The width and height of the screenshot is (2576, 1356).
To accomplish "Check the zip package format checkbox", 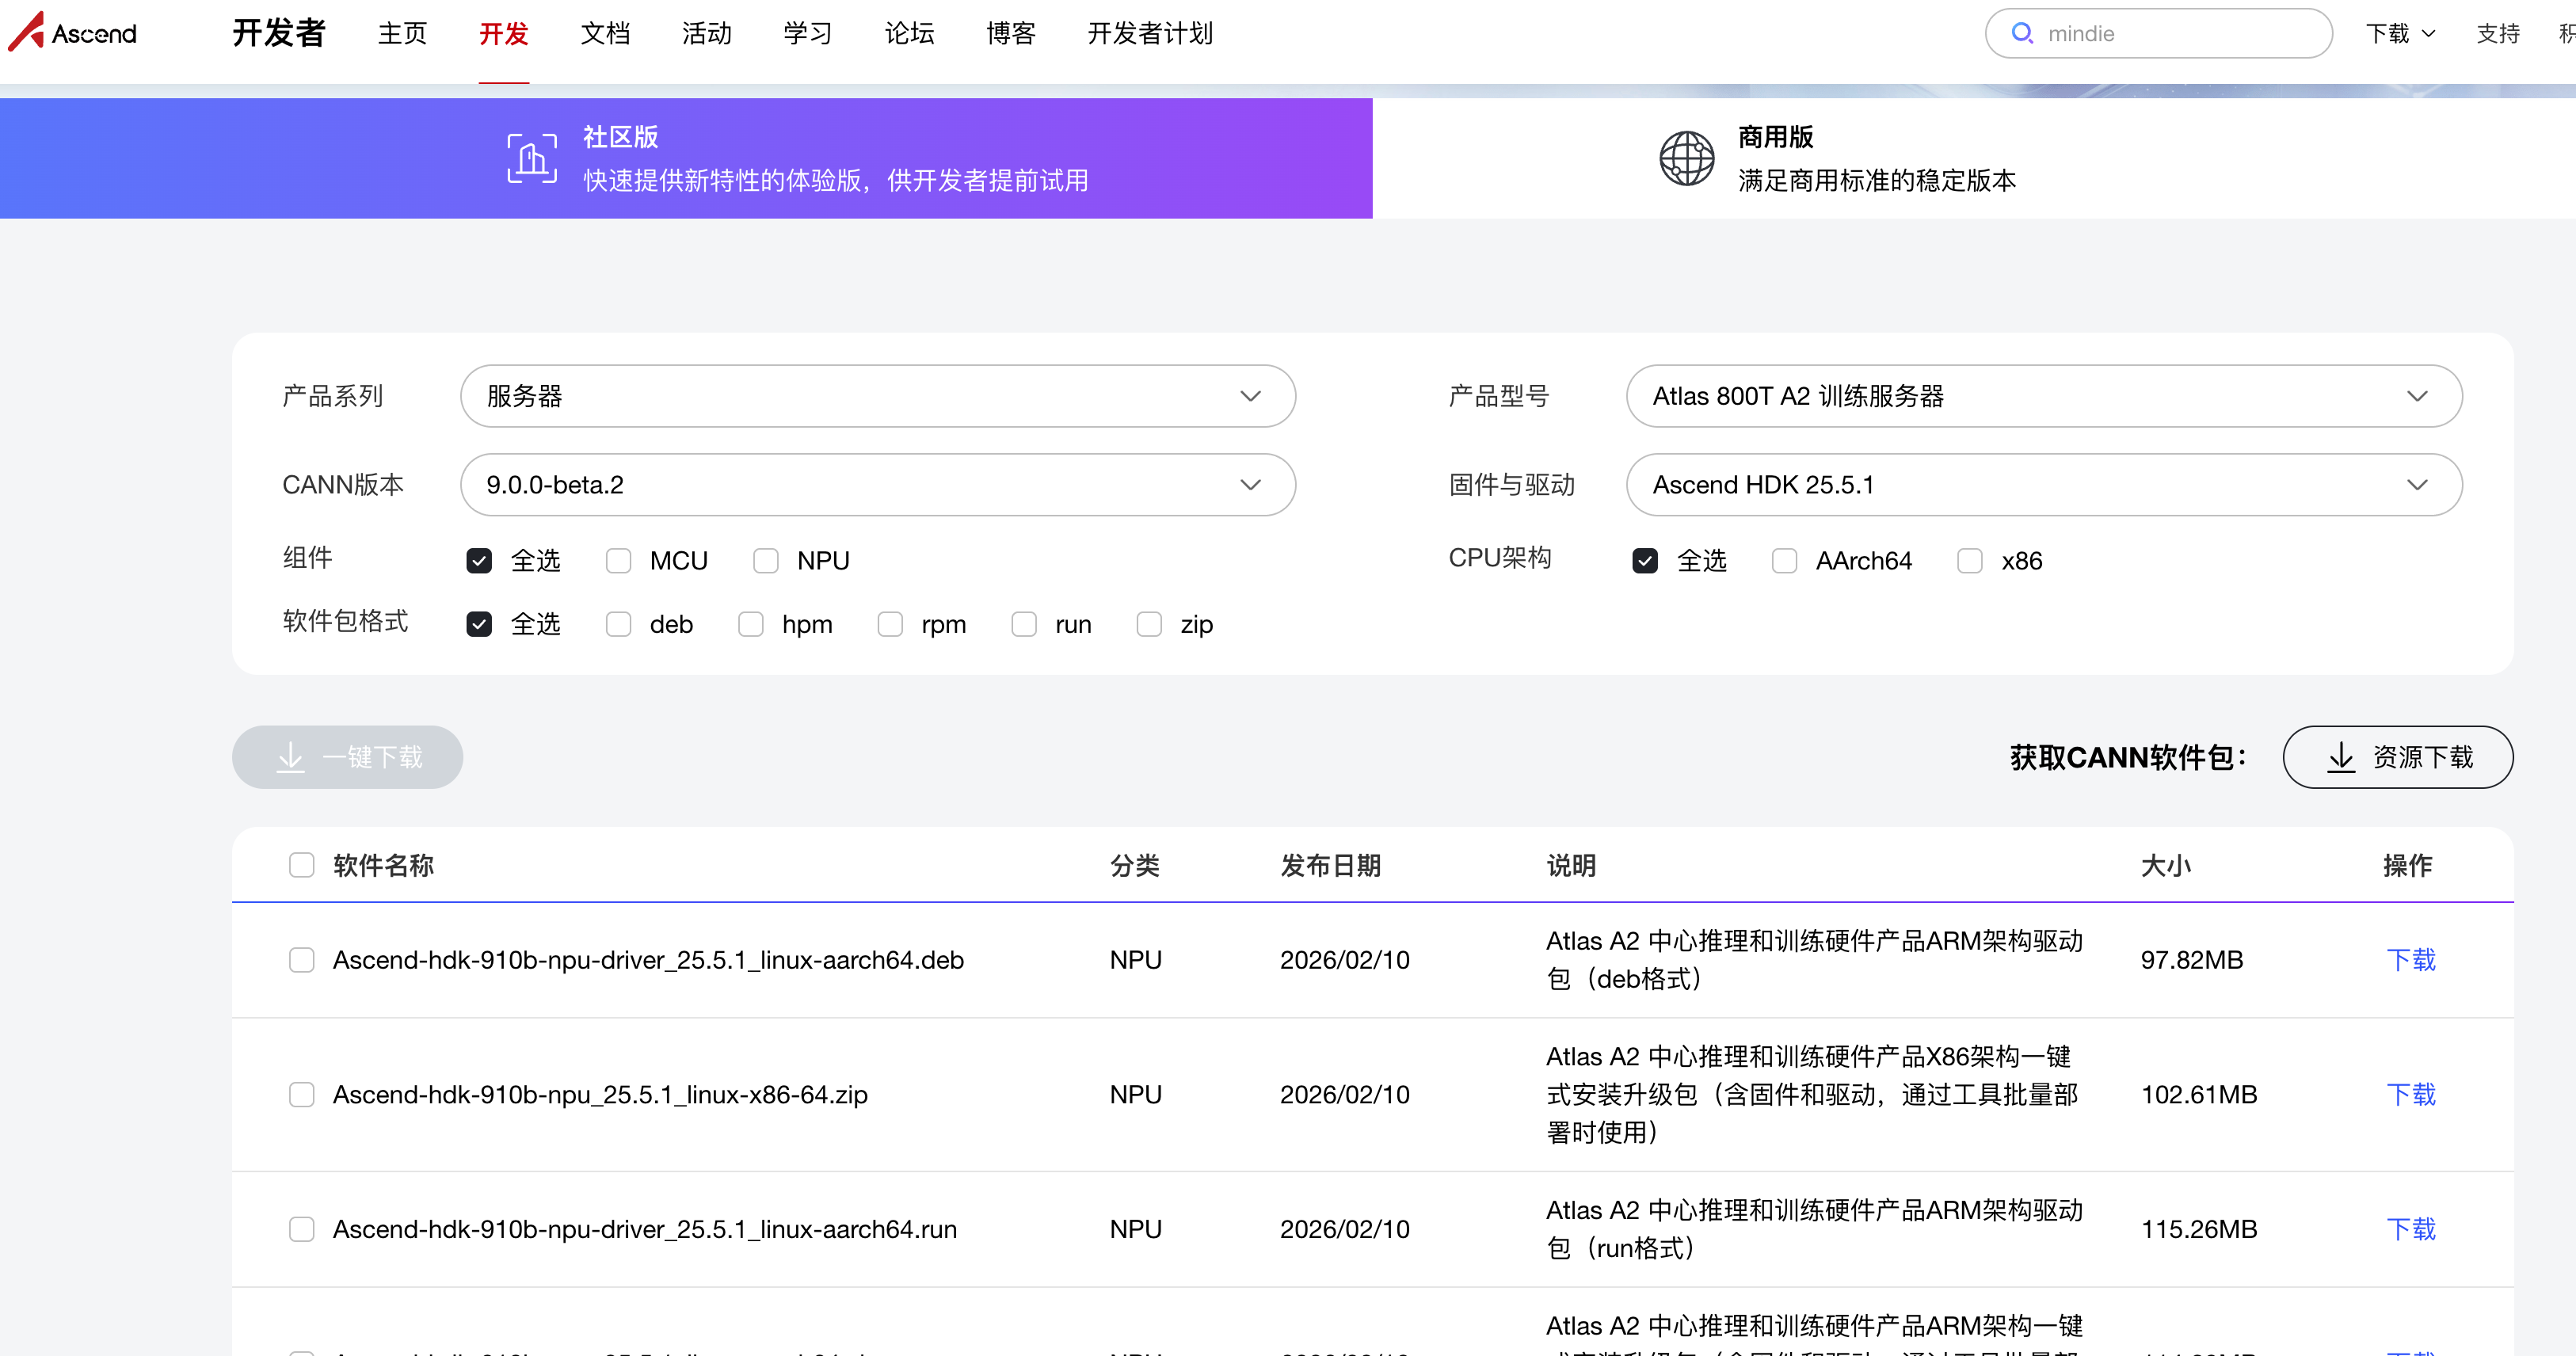I will (x=1149, y=624).
